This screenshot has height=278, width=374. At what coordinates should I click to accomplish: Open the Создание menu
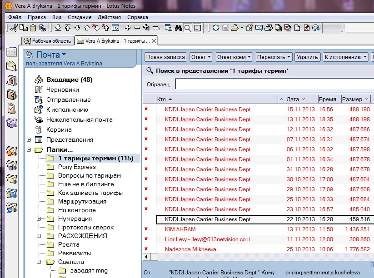[x=80, y=17]
